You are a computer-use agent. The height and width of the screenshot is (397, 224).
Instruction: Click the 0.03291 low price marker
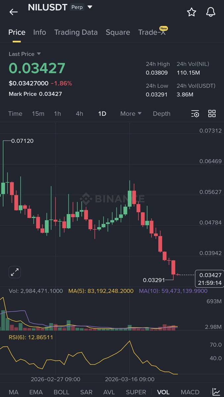click(x=154, y=280)
